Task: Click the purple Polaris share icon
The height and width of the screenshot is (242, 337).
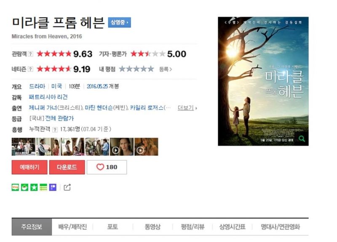Action: click(x=53, y=187)
